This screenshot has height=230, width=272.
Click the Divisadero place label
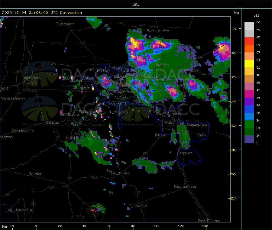[65, 24]
